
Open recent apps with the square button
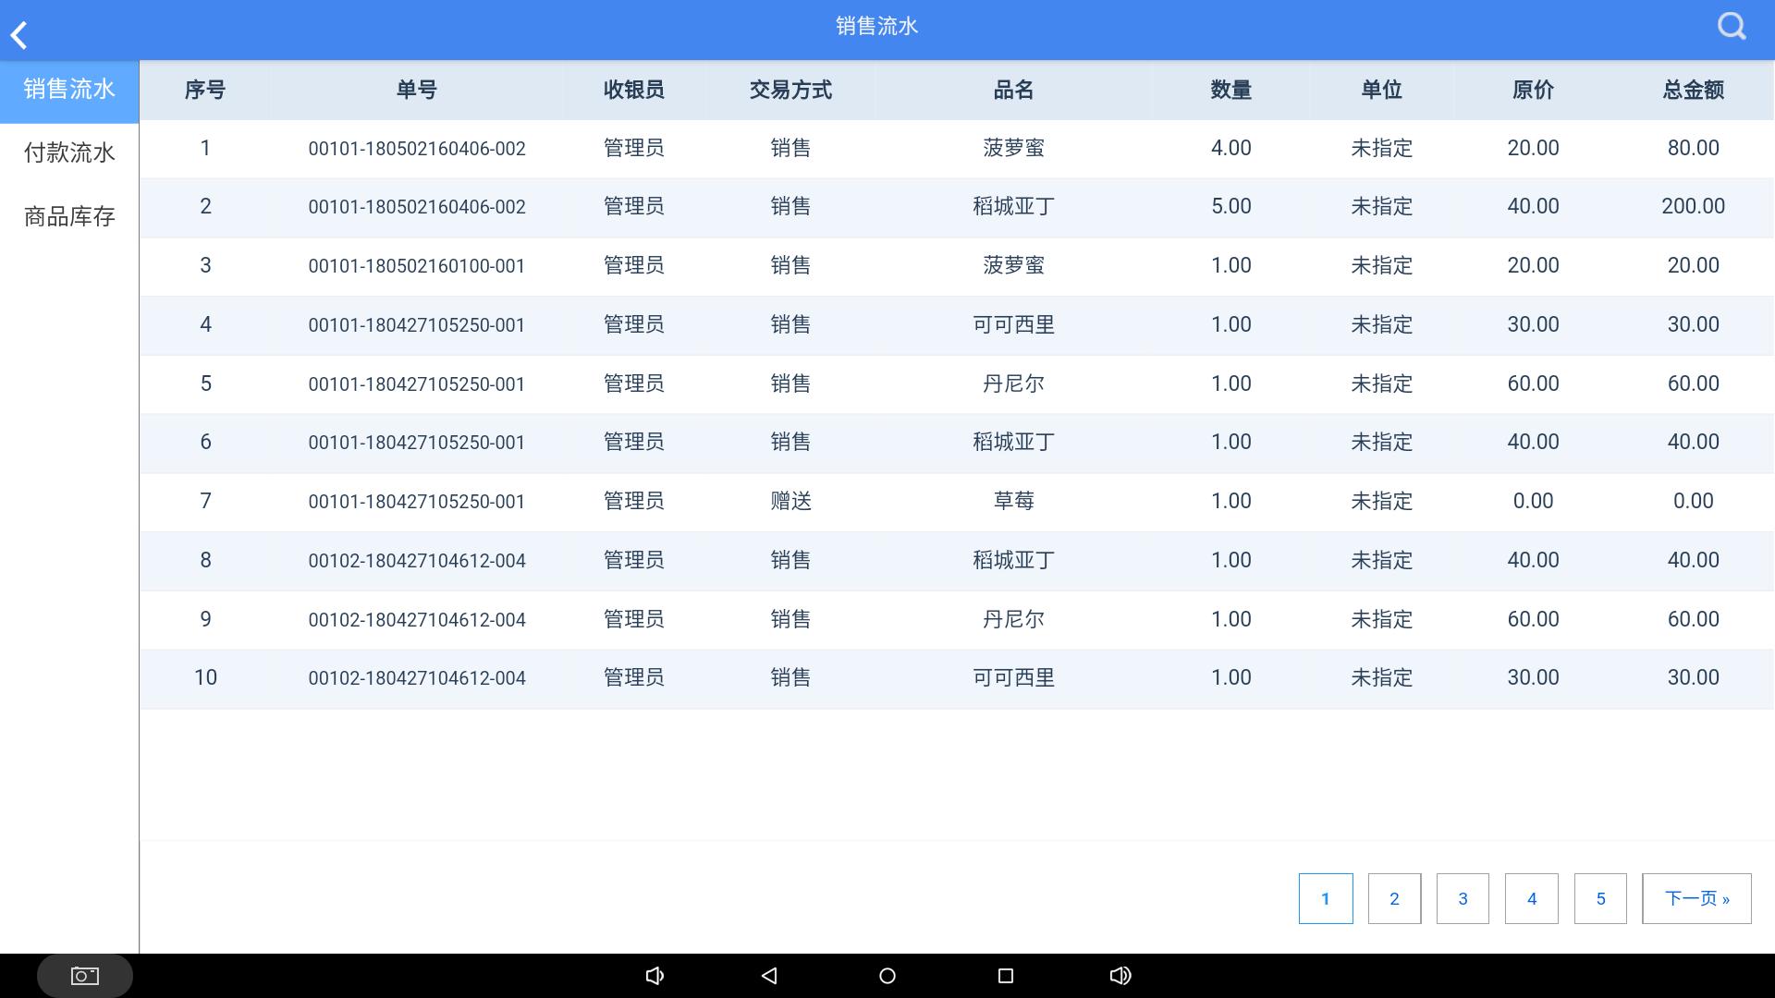tap(1006, 975)
